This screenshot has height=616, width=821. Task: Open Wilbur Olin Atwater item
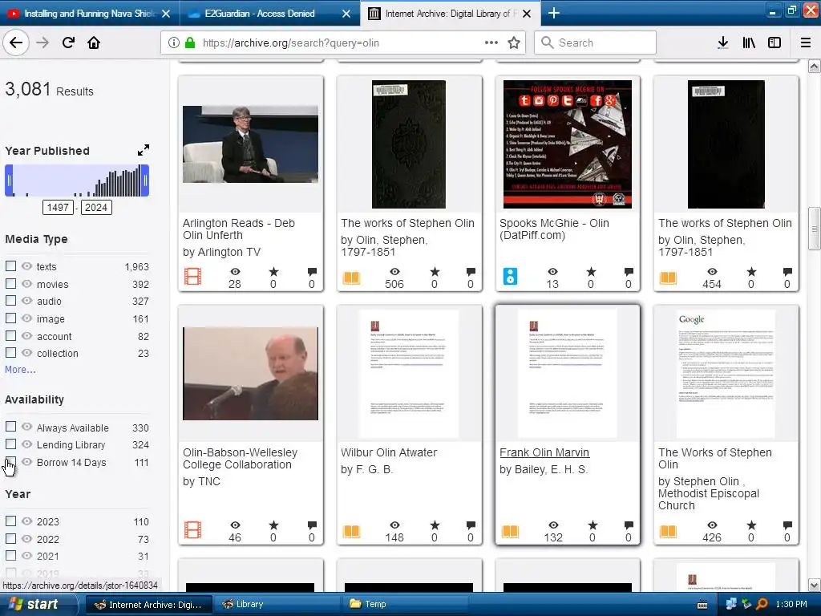click(389, 452)
